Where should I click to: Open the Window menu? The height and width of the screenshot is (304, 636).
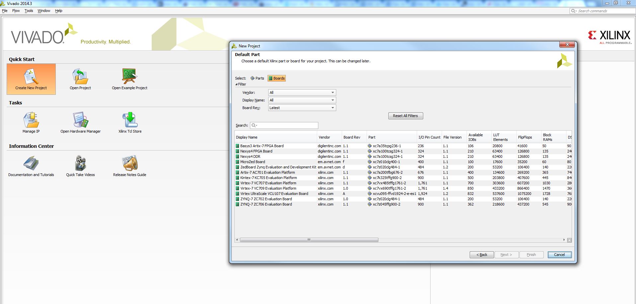point(44,11)
